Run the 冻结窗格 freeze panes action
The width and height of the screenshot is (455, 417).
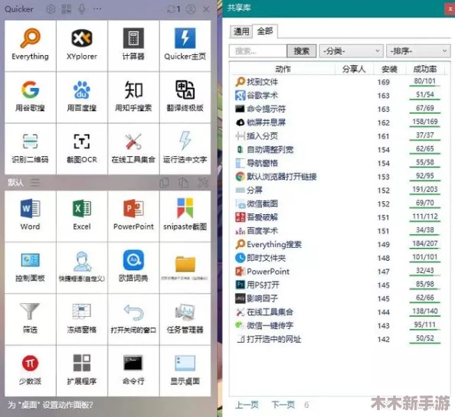tap(82, 319)
